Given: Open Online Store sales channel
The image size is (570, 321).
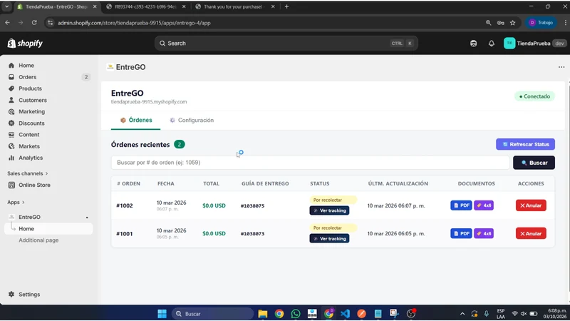Looking at the screenshot, I should tap(34, 185).
